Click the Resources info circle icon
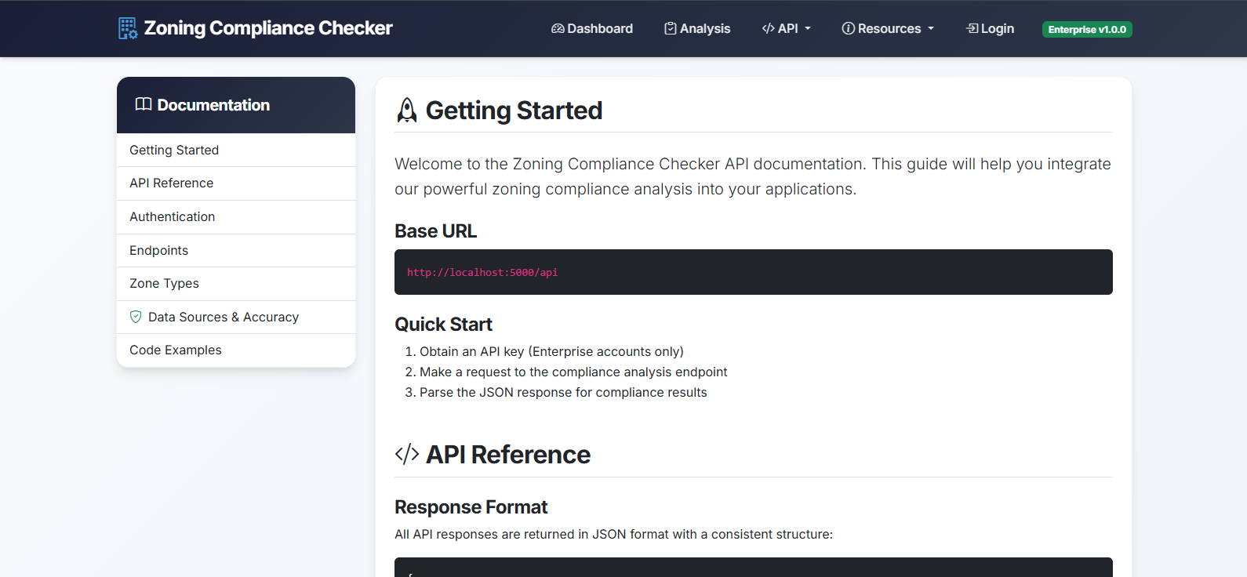The width and height of the screenshot is (1247, 577). (x=849, y=28)
